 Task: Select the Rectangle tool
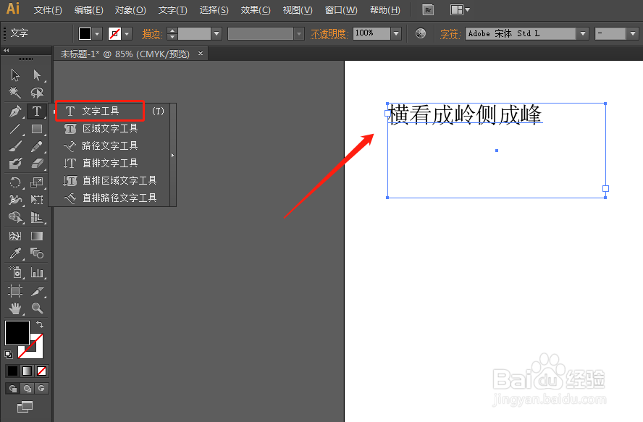pyautogui.click(x=37, y=129)
